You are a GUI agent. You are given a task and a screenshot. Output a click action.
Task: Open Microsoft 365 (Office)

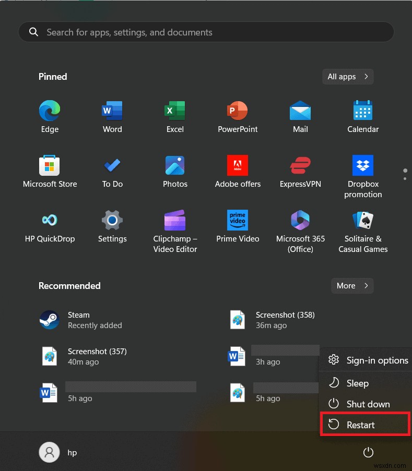(x=300, y=231)
